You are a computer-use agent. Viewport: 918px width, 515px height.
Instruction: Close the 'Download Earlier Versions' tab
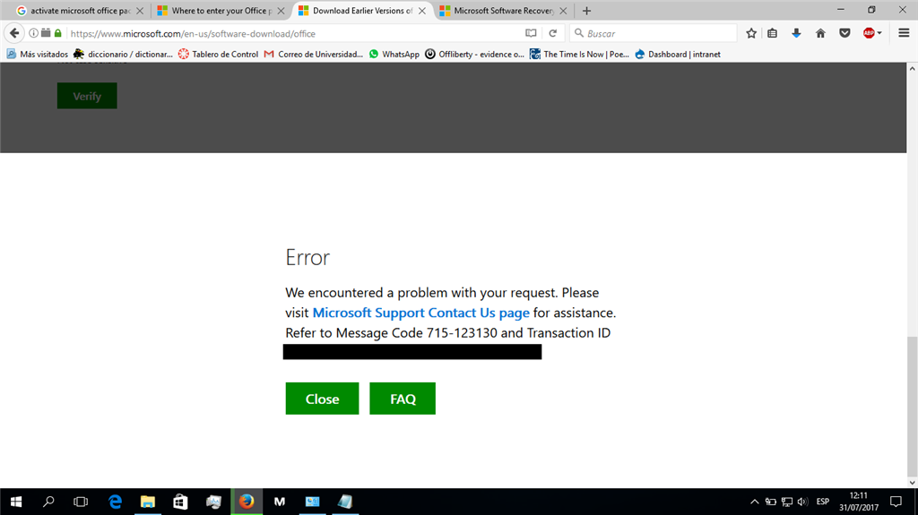[422, 11]
